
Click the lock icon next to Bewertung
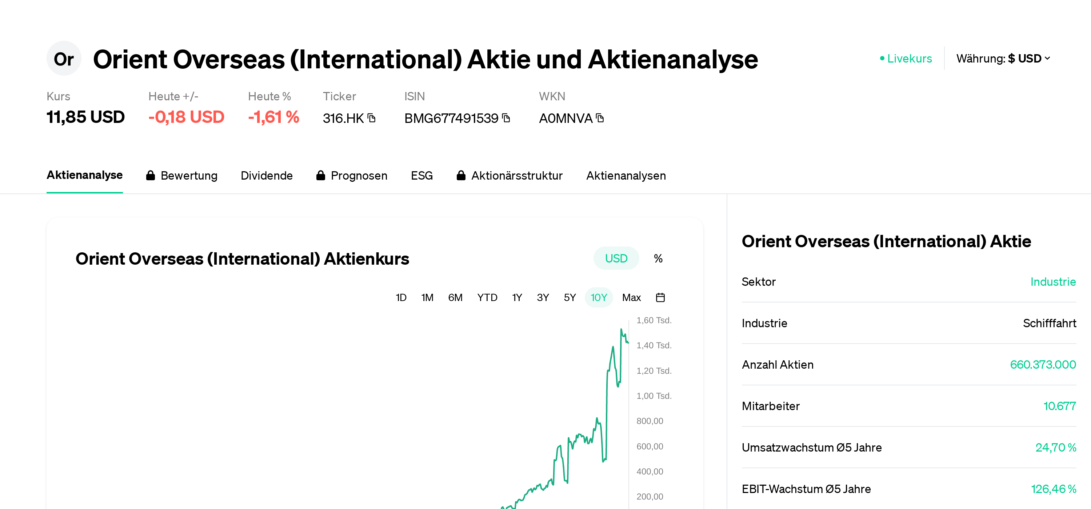pyautogui.click(x=151, y=175)
